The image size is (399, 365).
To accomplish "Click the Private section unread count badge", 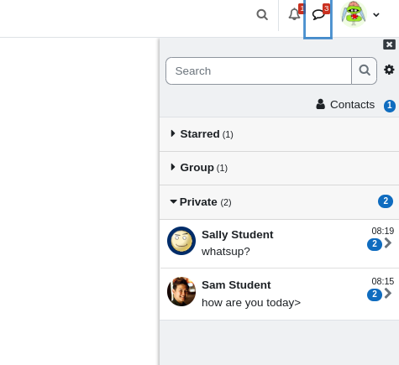I will (x=386, y=201).
